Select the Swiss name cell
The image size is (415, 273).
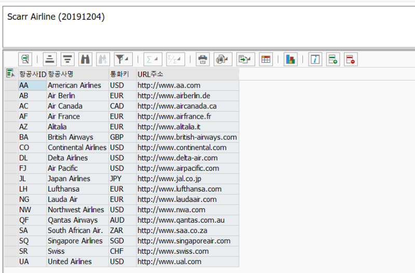click(x=77, y=251)
